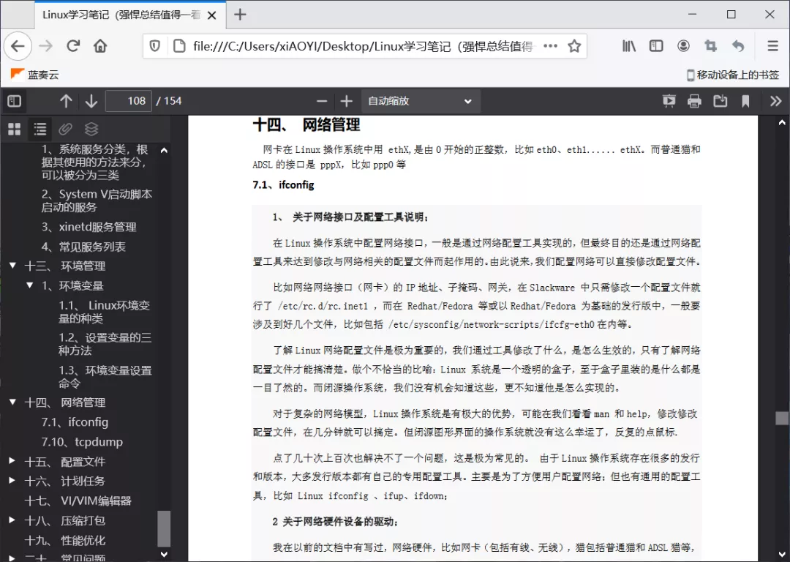Collapse the 十三、环境管理 outline section

click(x=12, y=266)
